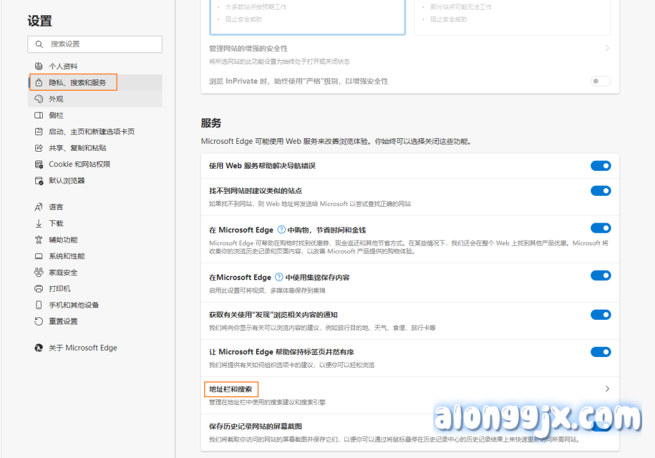Disable 使用 Web 服务帮助解决导航错误 toggle
655x458 pixels.
click(x=601, y=166)
